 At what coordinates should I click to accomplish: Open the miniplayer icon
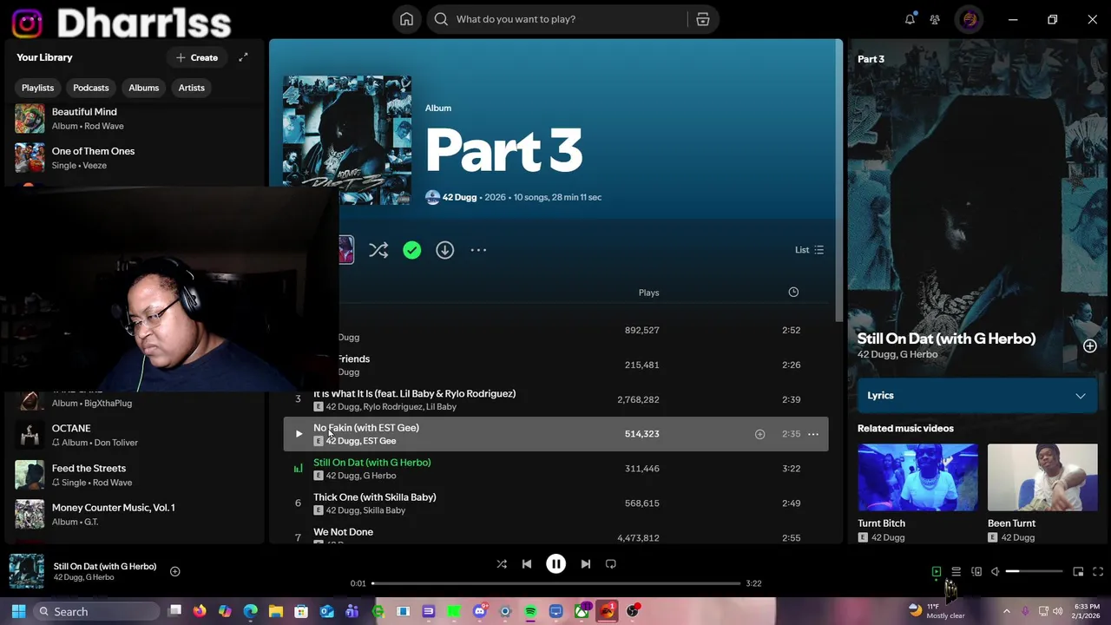pos(1078,572)
